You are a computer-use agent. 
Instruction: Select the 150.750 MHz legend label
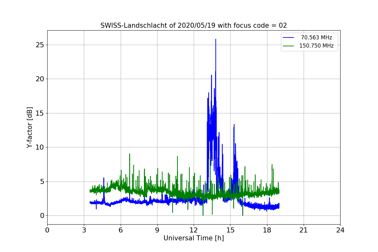click(317, 46)
